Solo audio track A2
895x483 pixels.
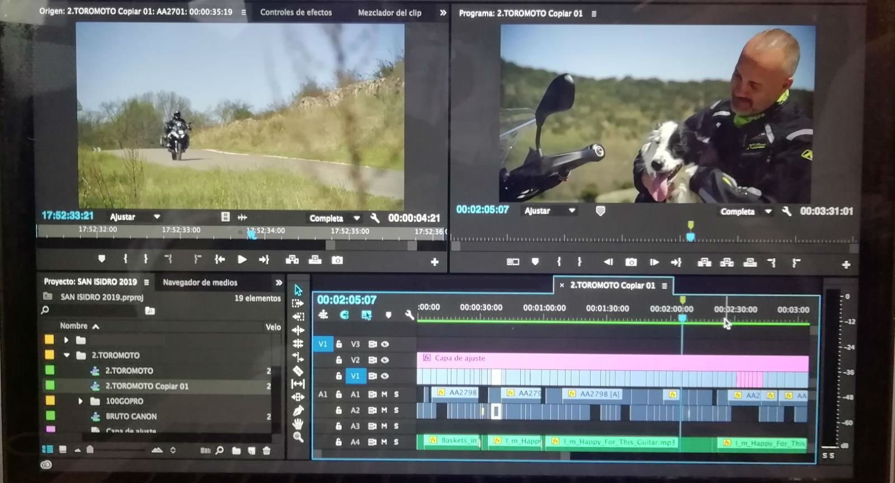(397, 410)
